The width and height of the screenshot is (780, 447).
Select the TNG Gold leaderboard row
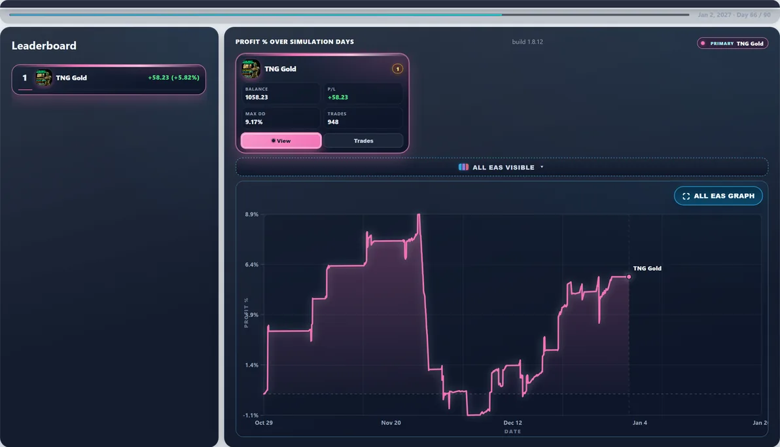point(109,79)
